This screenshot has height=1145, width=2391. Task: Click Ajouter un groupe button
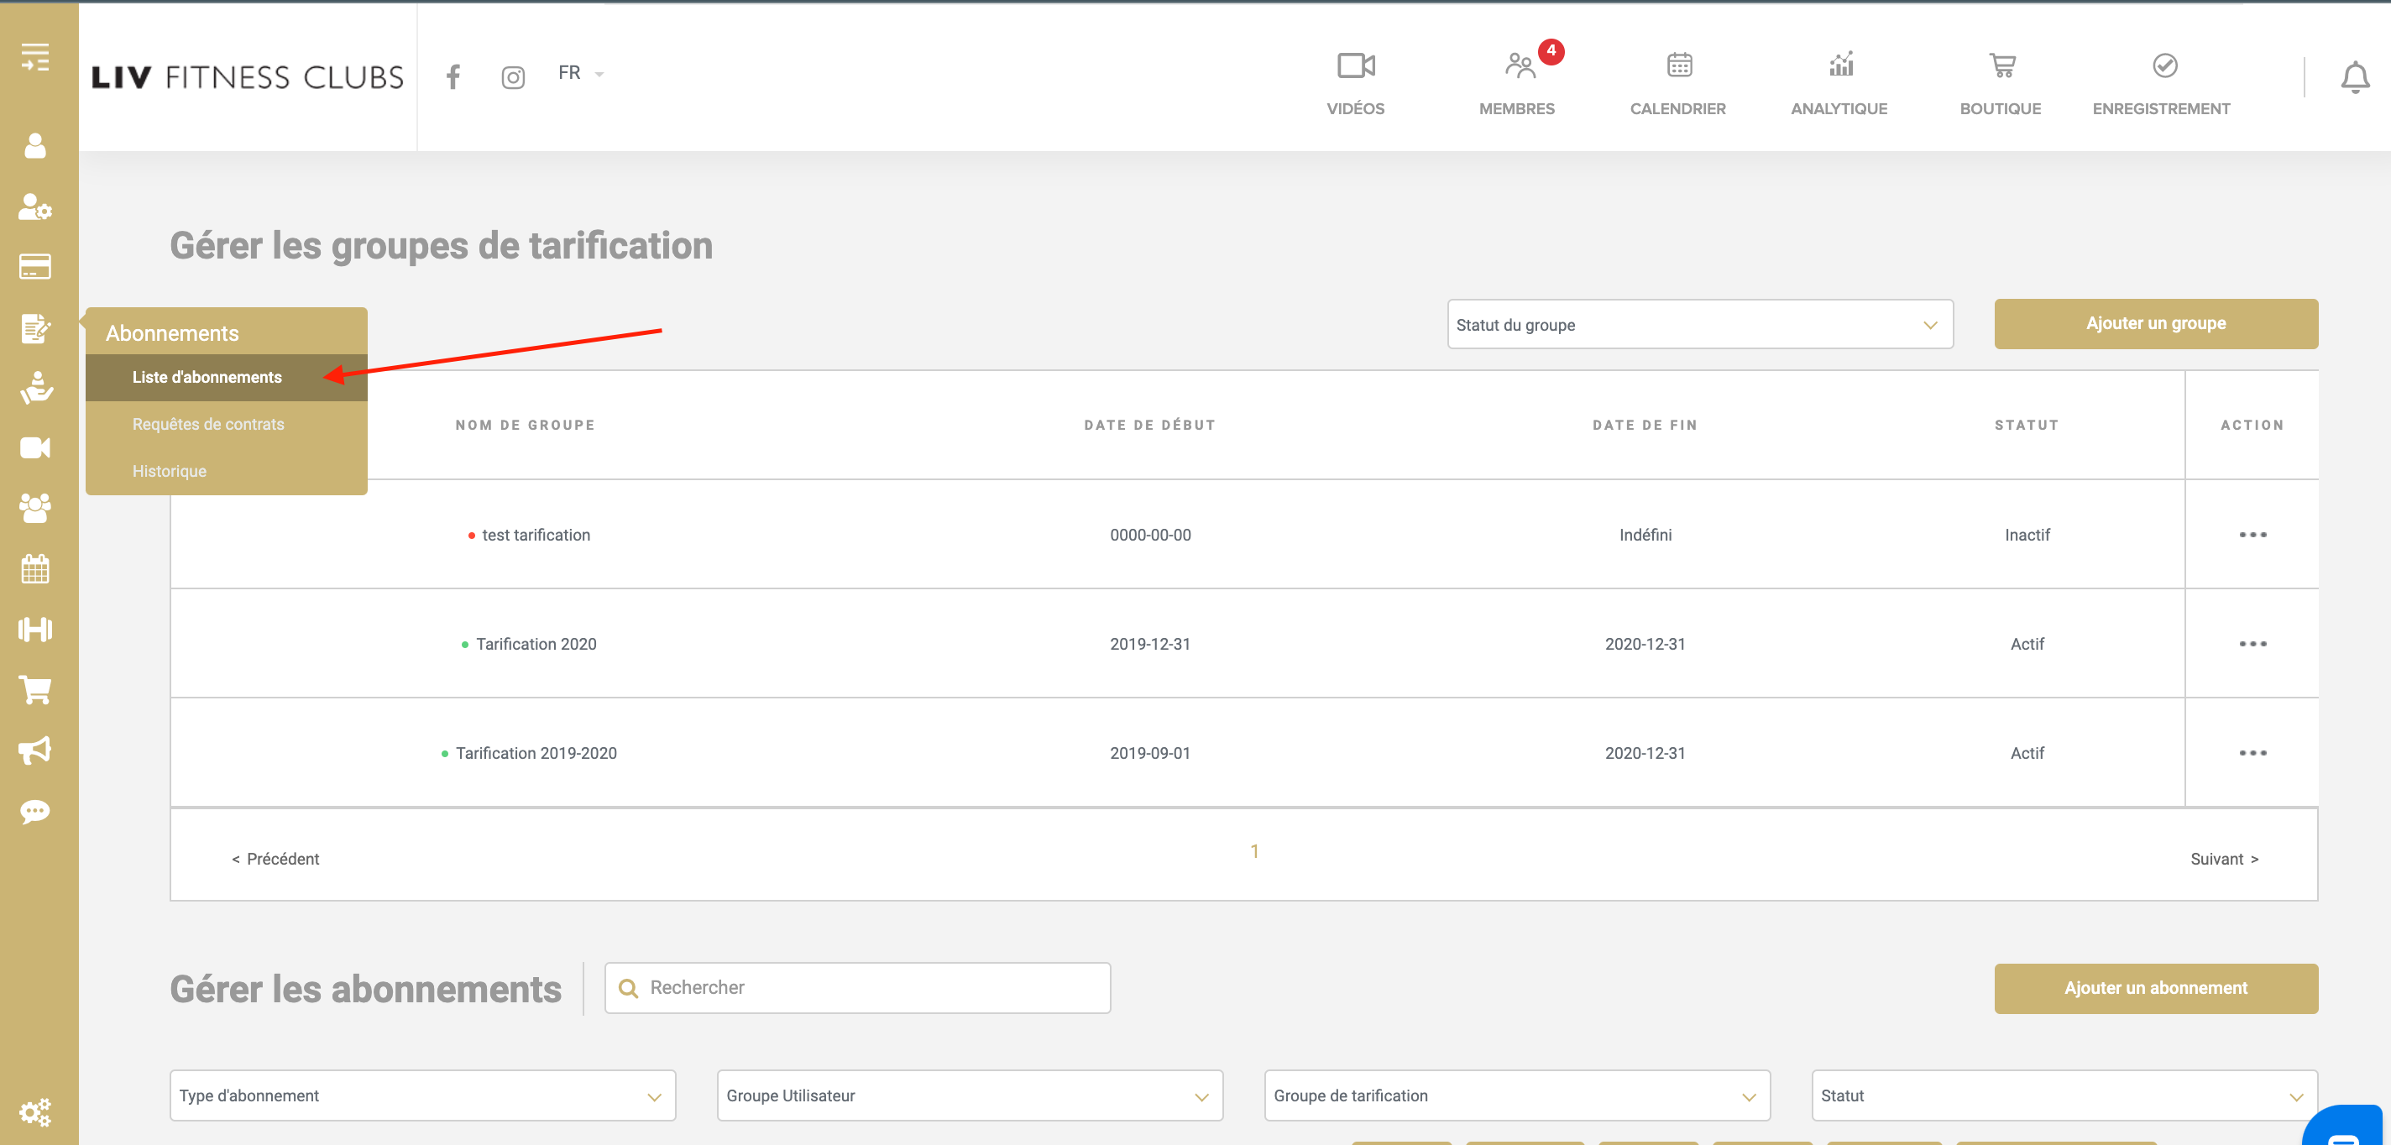point(2155,324)
